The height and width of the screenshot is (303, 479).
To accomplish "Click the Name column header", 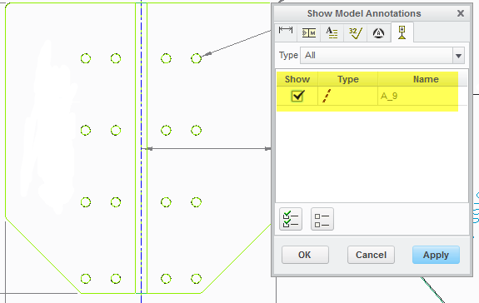I will click(426, 79).
